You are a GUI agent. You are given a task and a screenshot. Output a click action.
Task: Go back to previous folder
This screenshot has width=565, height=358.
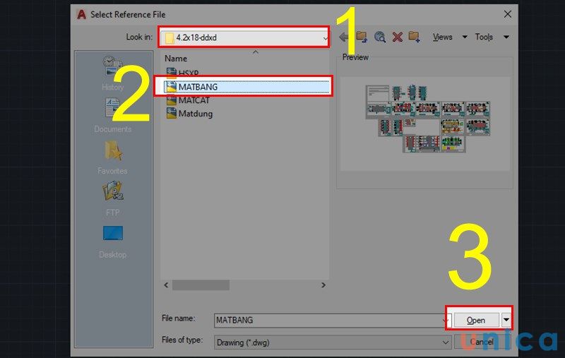[344, 37]
